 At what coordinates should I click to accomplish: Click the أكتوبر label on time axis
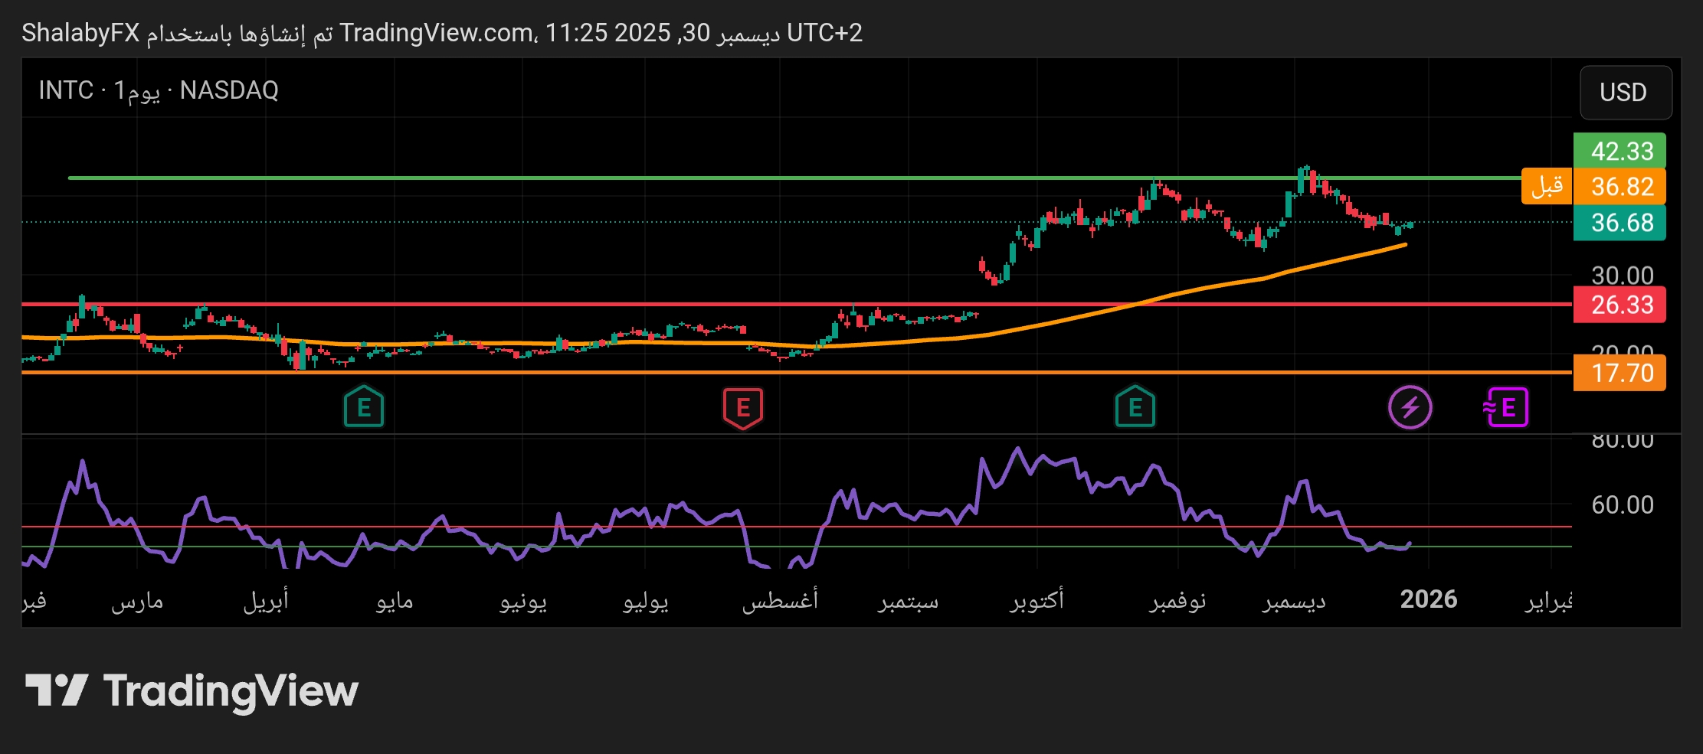click(x=1037, y=600)
